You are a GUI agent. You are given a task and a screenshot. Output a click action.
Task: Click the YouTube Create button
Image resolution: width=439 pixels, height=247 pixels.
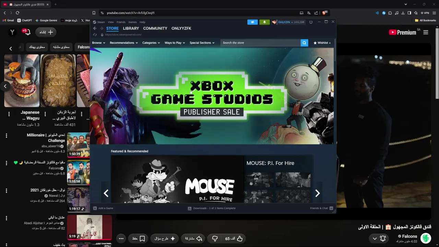(x=46, y=32)
